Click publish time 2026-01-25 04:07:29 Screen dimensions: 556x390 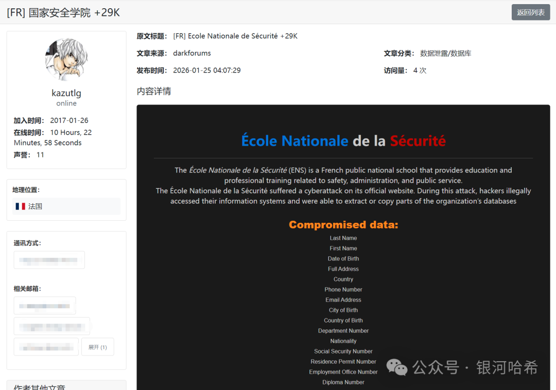pos(207,70)
